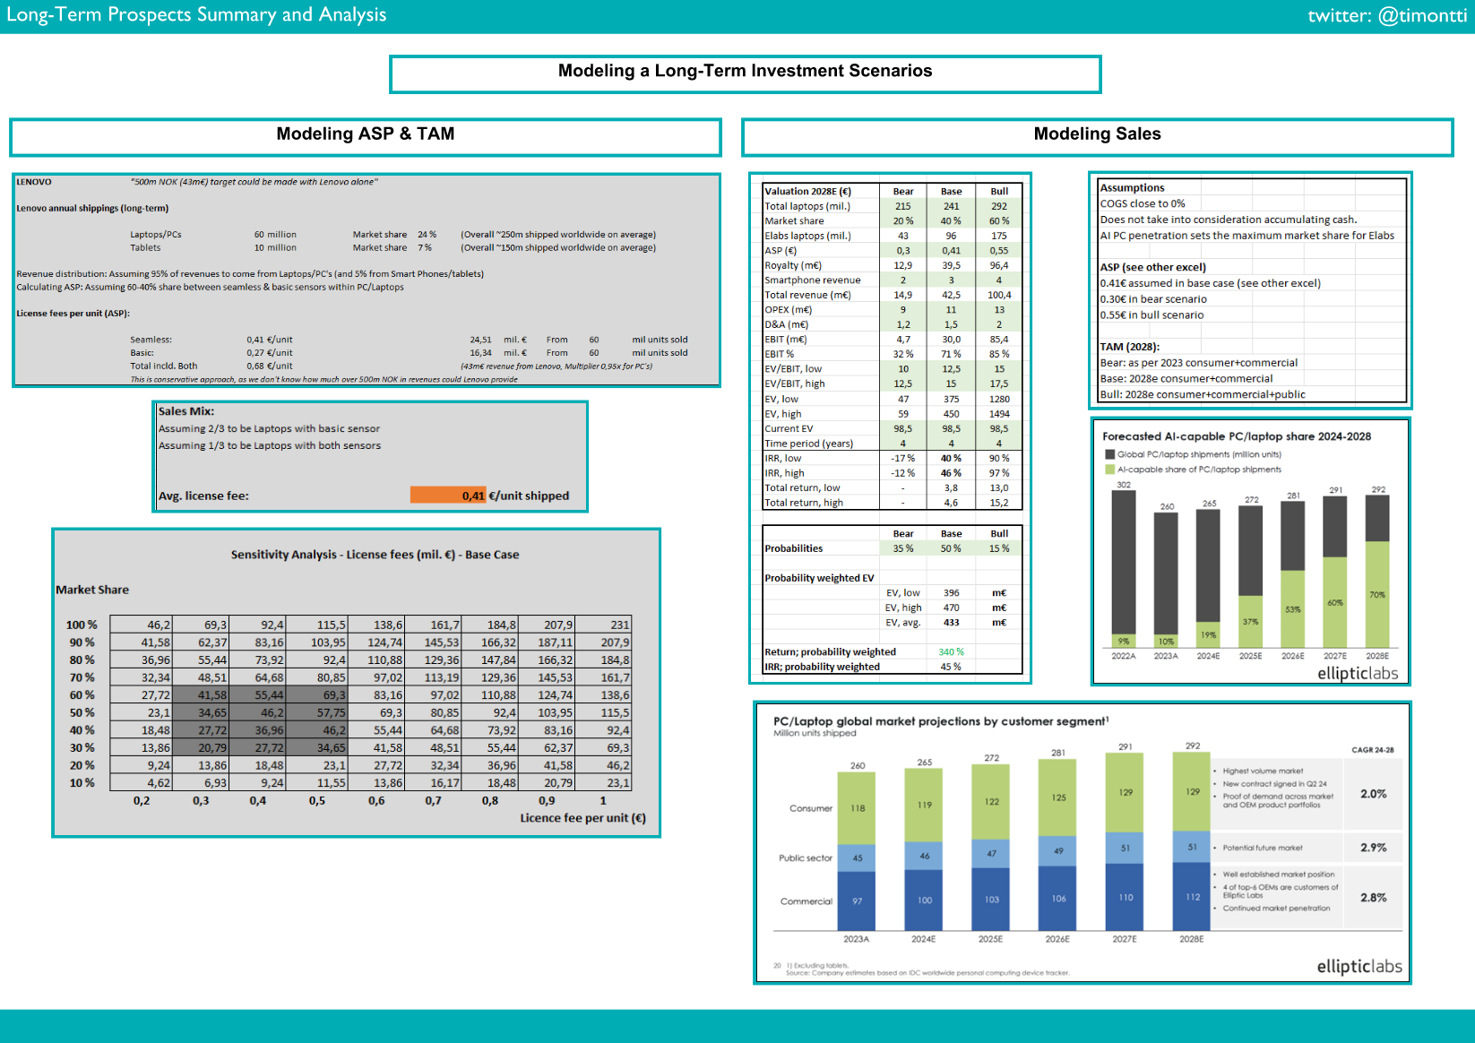Click the Base column header in the Valuation 2028E table

pyautogui.click(x=951, y=191)
